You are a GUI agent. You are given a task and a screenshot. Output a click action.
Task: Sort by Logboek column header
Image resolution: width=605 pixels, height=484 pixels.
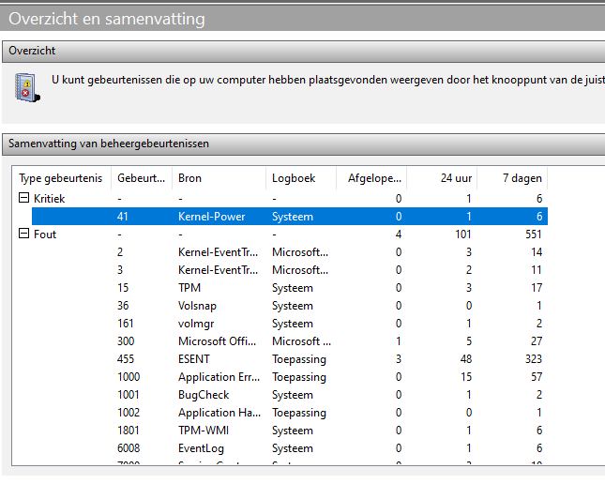click(x=301, y=178)
